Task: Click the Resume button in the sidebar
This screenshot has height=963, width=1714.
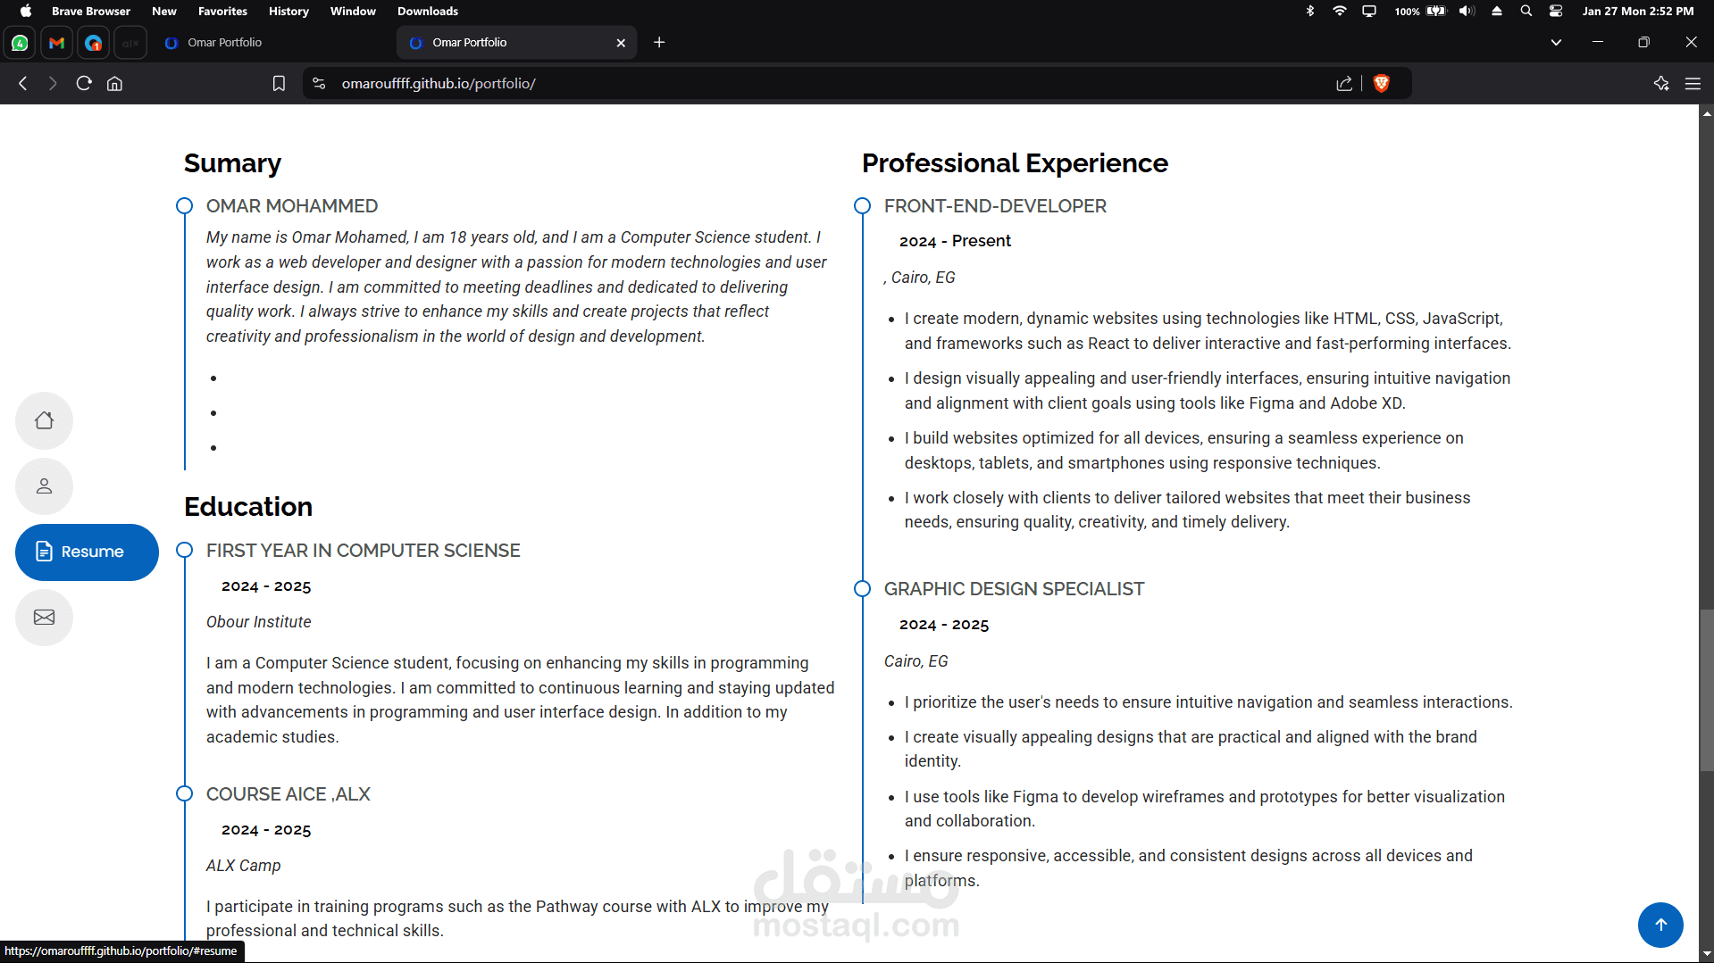Action: click(x=87, y=552)
